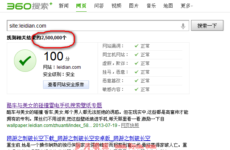Switch to the 地图 tab
This screenshot has width=230, height=150.
coord(168,6)
